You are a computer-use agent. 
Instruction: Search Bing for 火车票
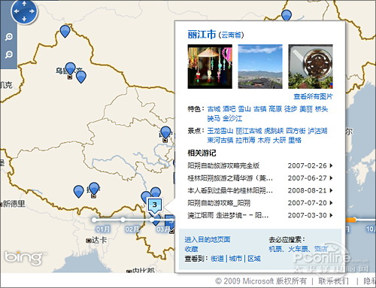pos(298,249)
